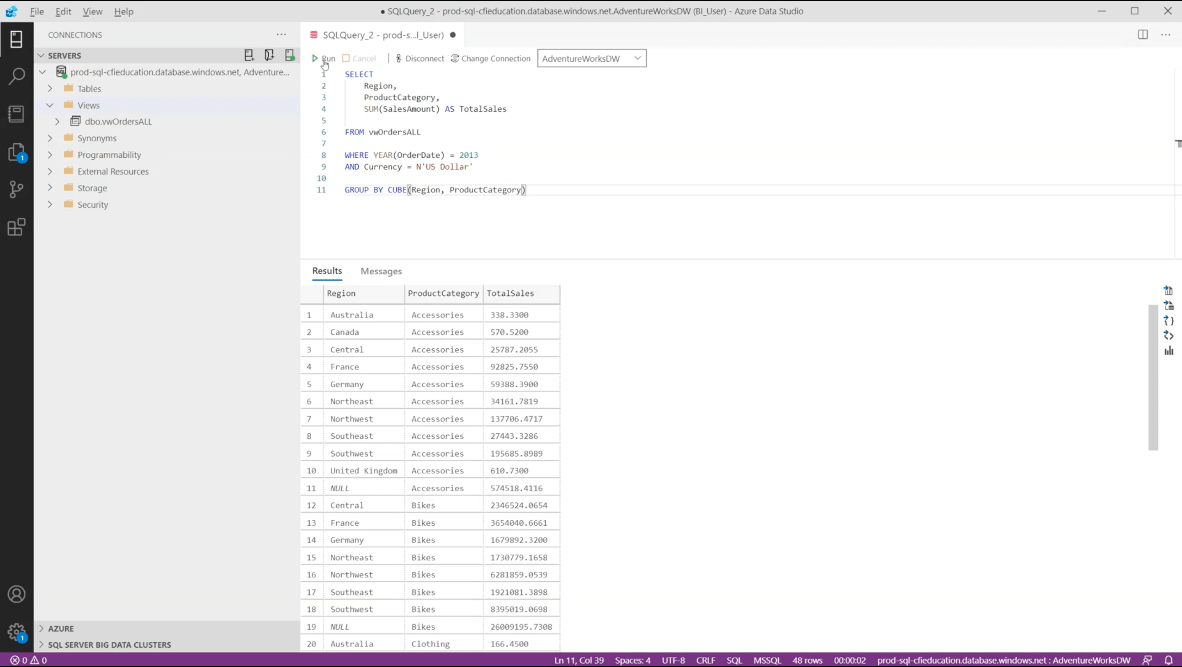This screenshot has width=1182, height=667.
Task: Open the Search view in activity bar
Action: click(16, 76)
